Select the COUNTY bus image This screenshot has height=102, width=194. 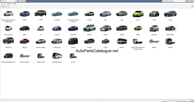122,41
